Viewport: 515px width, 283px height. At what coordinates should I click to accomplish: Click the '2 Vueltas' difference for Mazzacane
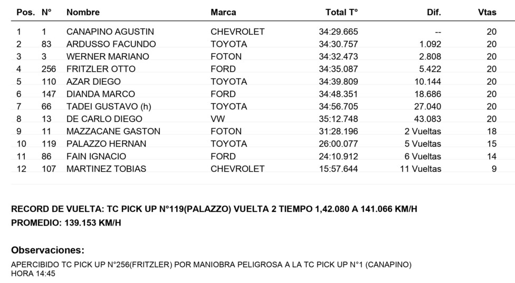(x=423, y=132)
